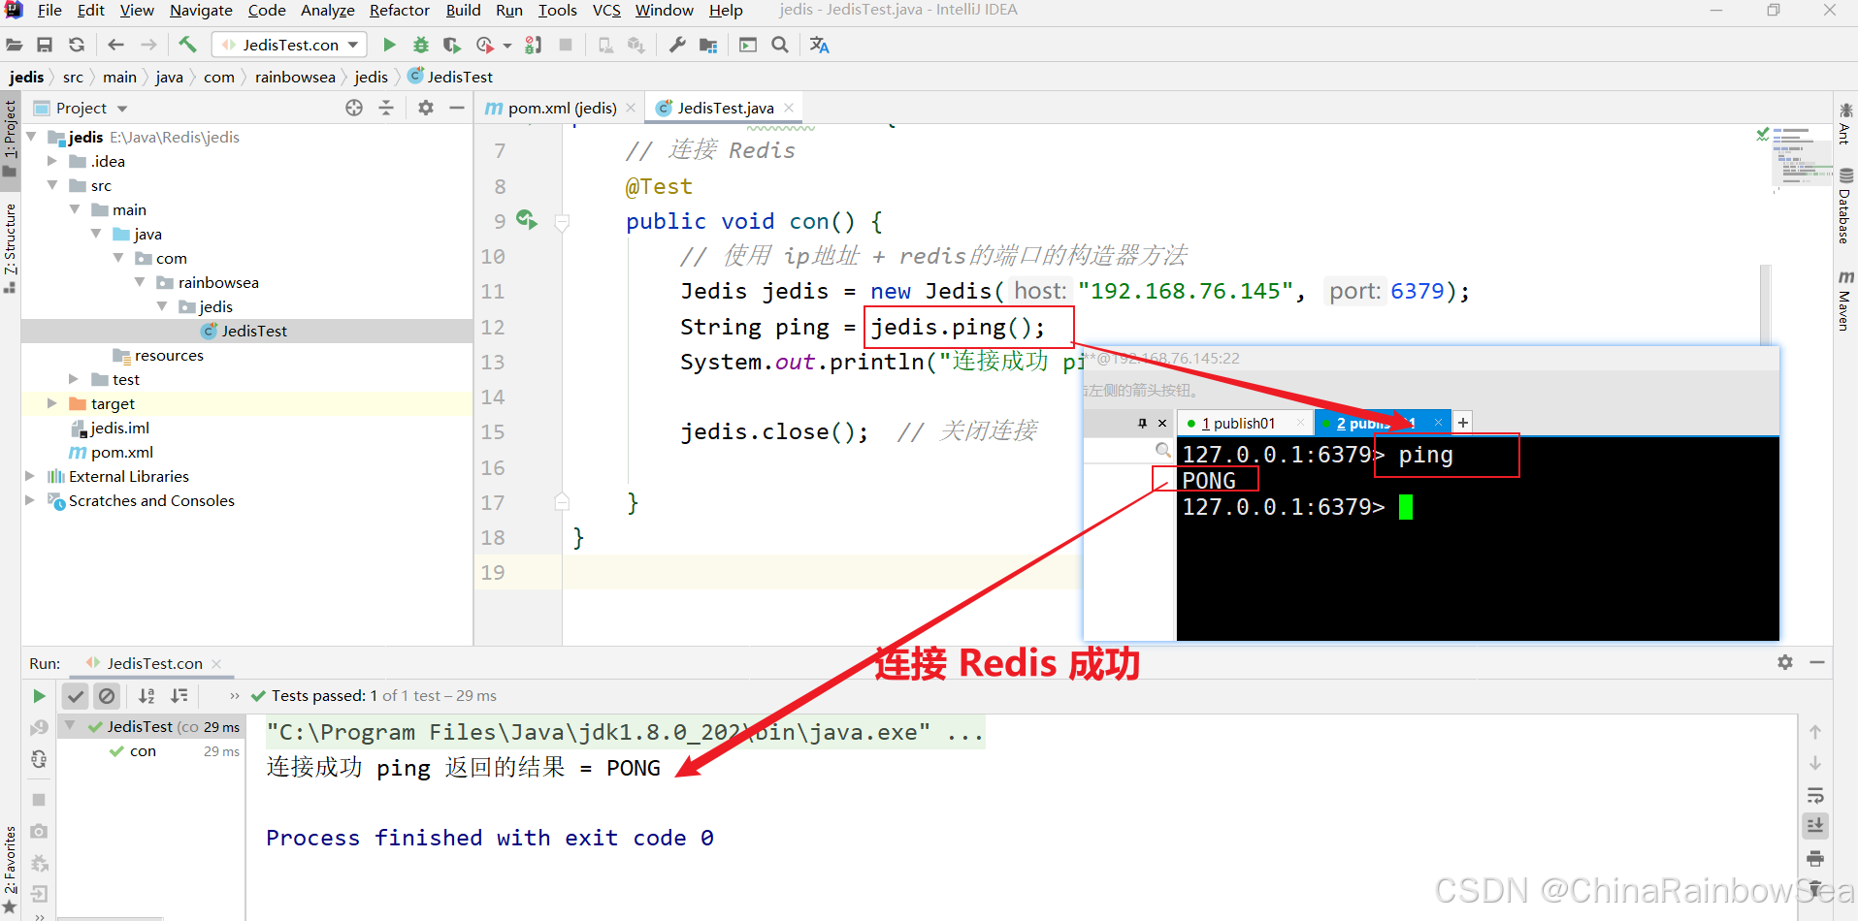Open the Database tool window tab
1858x921 pixels.
coord(1844,204)
